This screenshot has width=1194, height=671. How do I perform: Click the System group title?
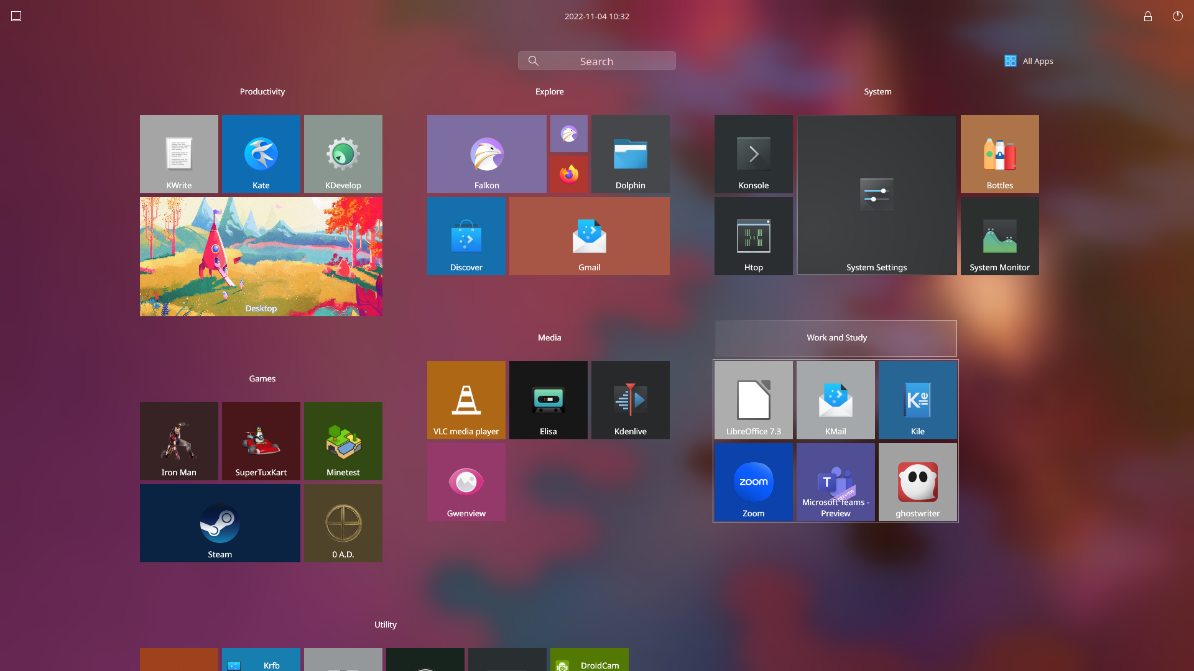click(877, 91)
